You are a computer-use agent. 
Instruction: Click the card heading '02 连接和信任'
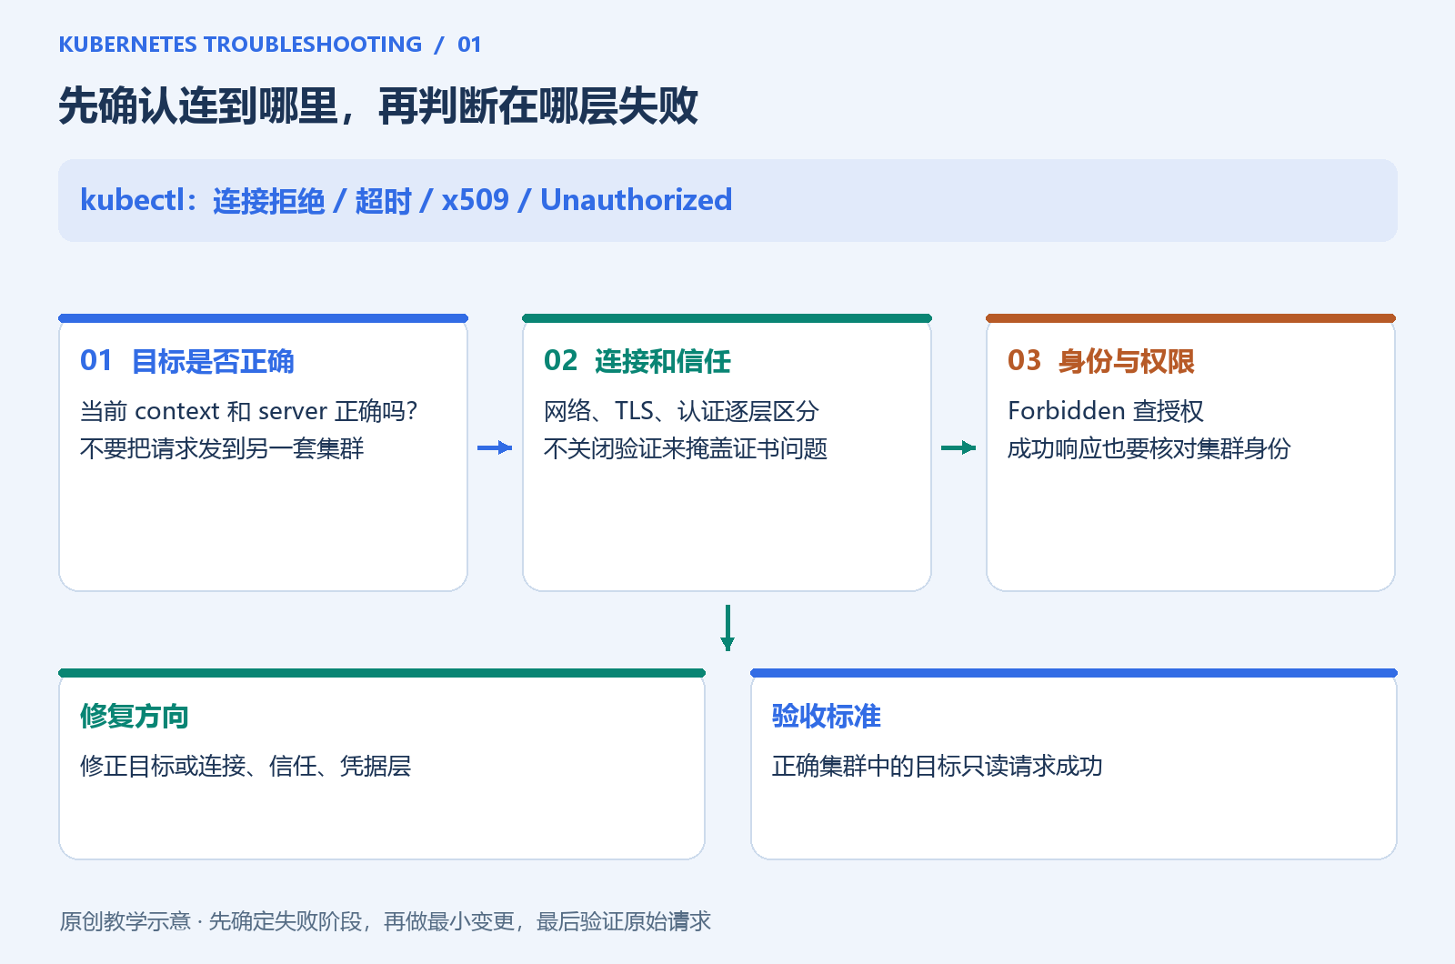pyautogui.click(x=637, y=361)
